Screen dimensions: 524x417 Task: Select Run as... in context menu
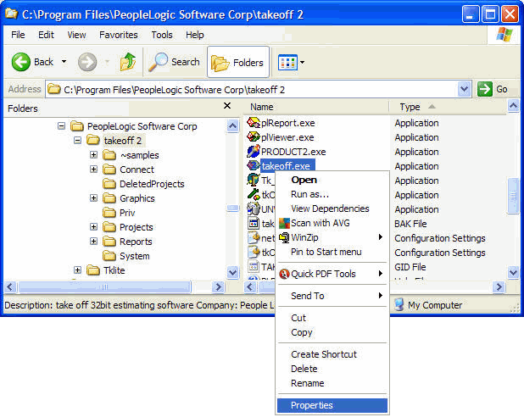[332, 194]
